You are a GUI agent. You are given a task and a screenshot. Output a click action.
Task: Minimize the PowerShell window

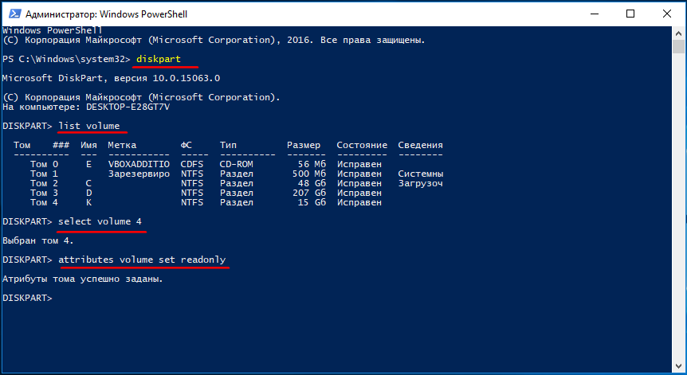pyautogui.click(x=595, y=14)
